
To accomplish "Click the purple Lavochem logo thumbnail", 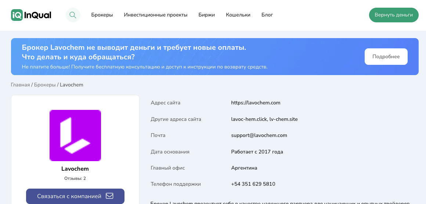I will click(x=75, y=136).
